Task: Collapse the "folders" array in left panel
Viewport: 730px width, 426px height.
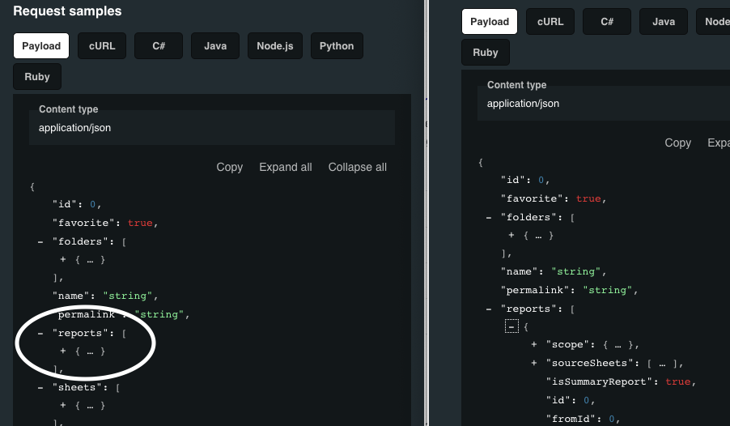Action: pos(40,241)
